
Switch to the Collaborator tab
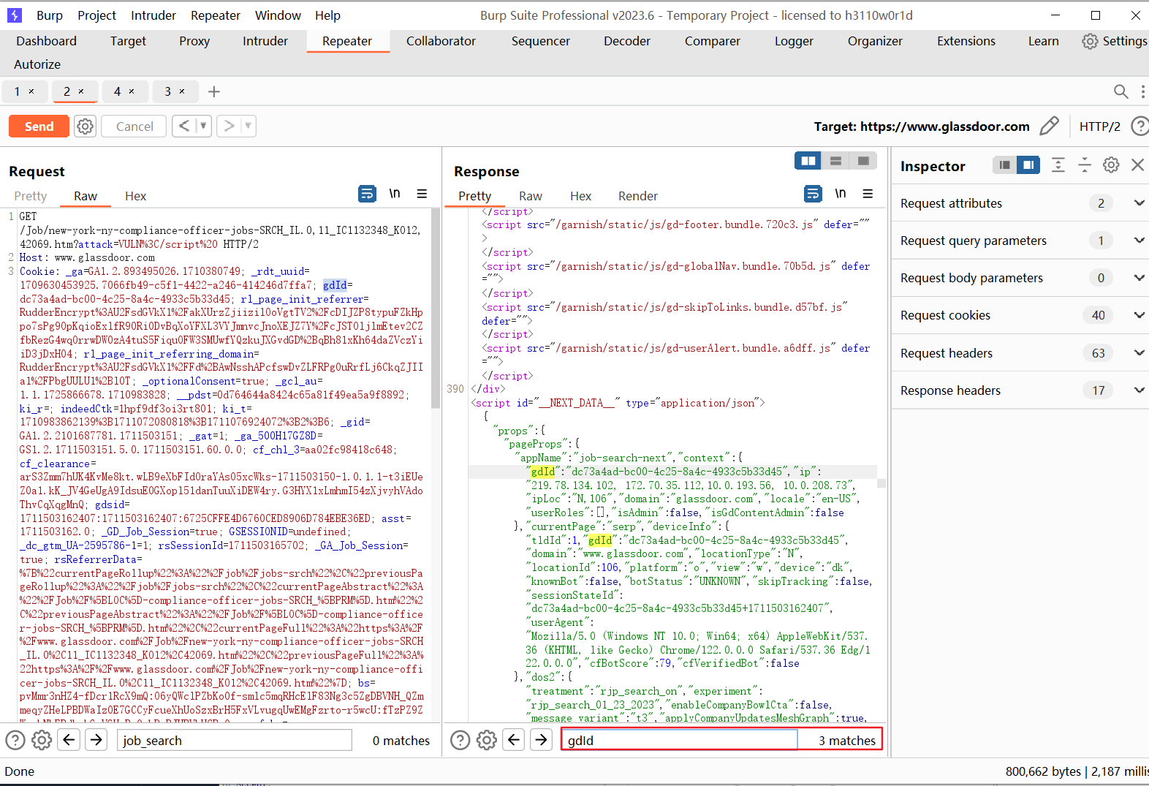coord(441,41)
